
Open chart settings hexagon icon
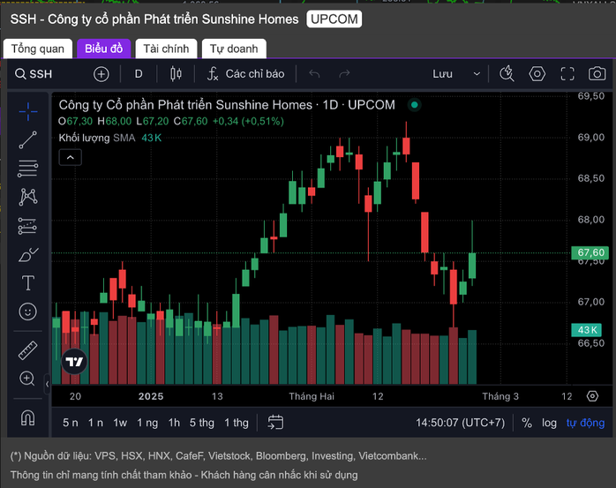(537, 74)
